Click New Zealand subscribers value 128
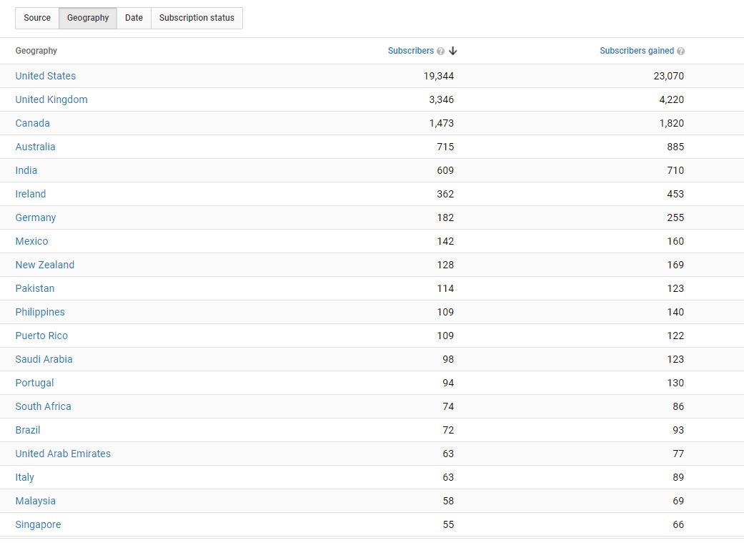Viewport: 744px width, 543px height. [445, 265]
